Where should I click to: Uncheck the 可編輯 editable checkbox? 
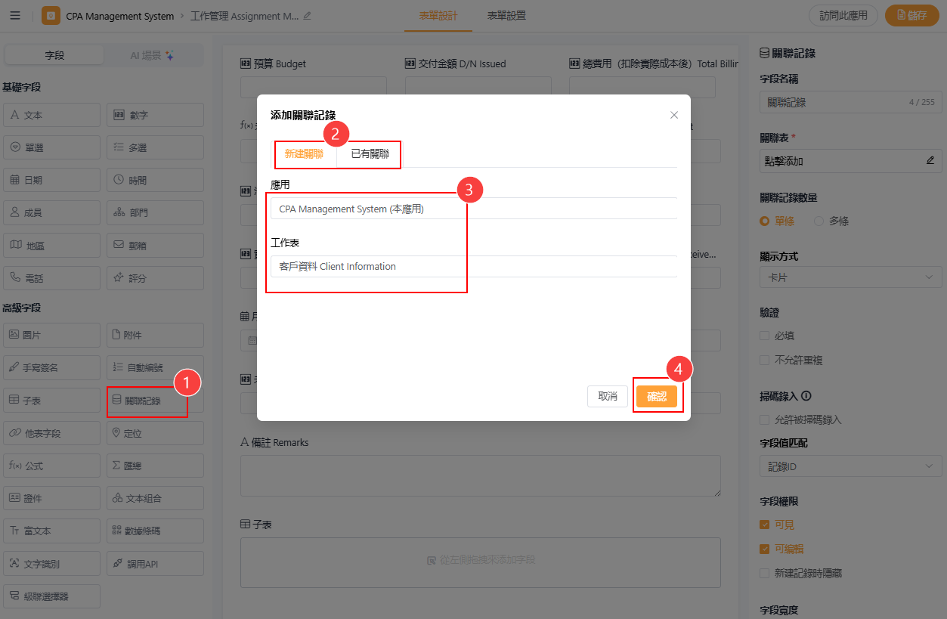click(x=765, y=549)
